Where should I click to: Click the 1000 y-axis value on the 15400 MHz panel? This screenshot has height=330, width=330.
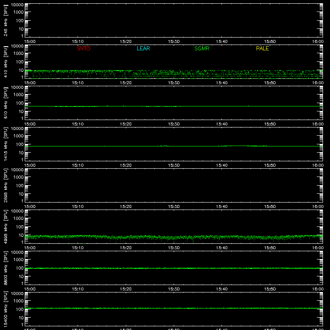(19, 301)
